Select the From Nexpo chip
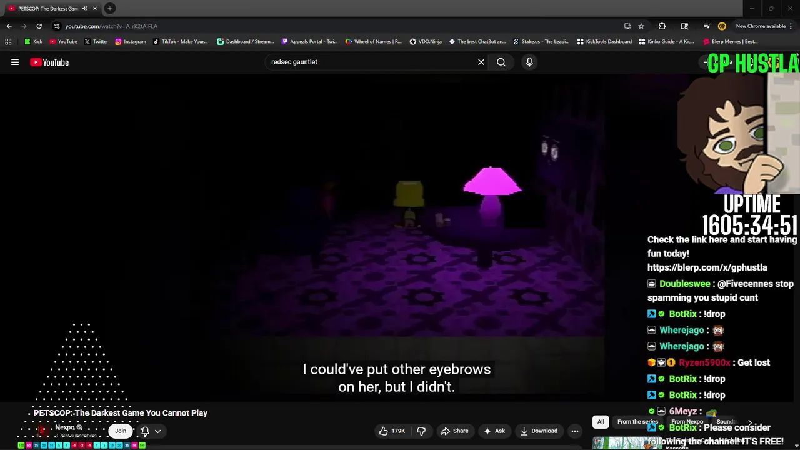The height and width of the screenshot is (450, 800). coord(687,422)
